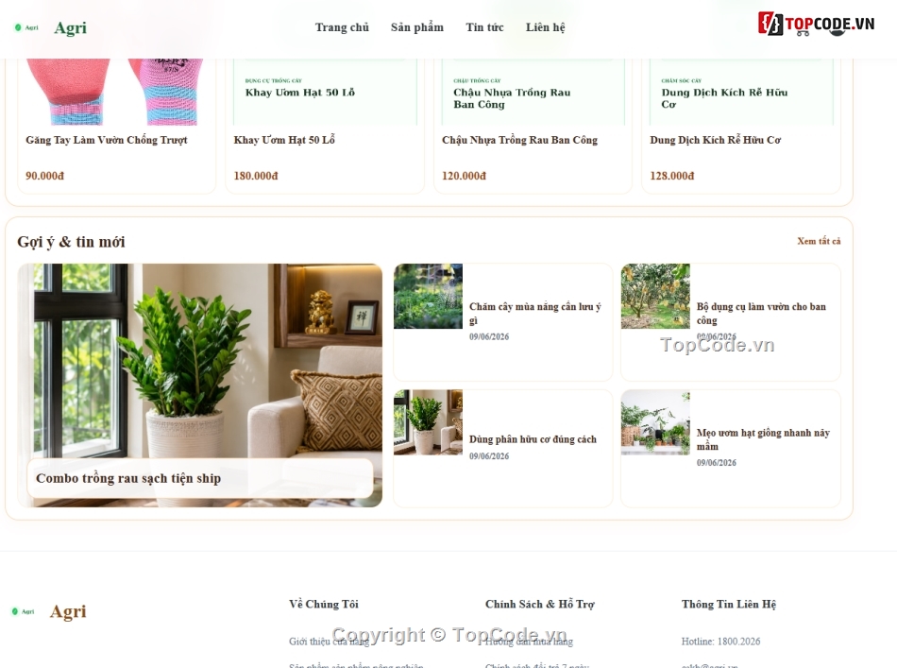
Task: Click the Thông Tin Liên Hệ footer heading
Action: [x=729, y=605]
